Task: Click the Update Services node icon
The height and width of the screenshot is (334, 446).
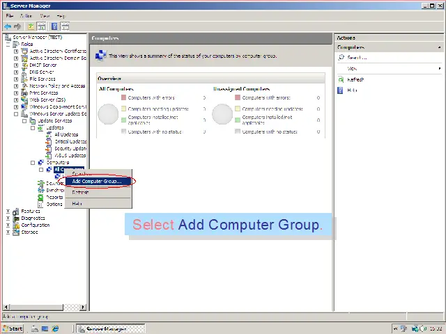Action: 33,120
